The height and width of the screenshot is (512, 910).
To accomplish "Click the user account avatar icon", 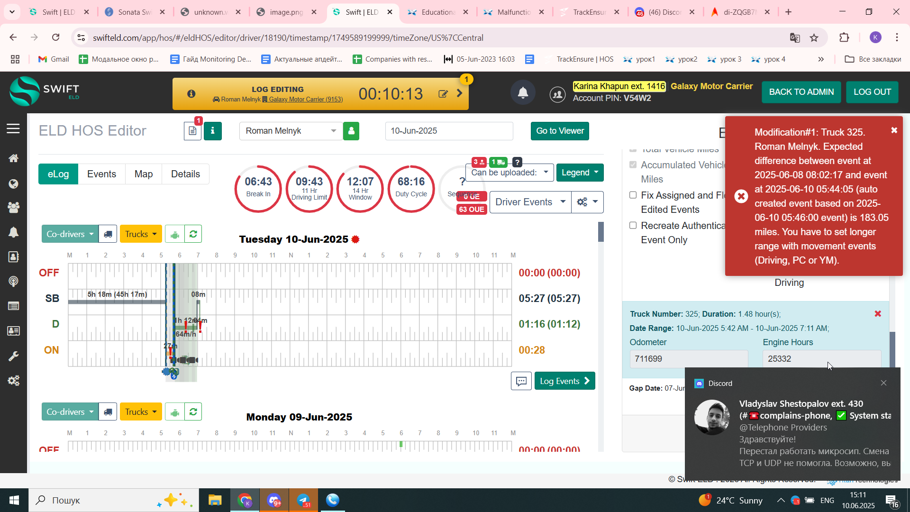I will coord(557,94).
